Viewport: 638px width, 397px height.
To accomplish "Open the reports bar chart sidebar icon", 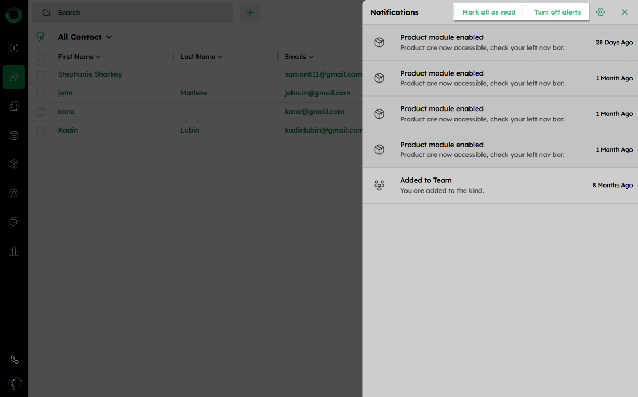I will (x=14, y=251).
